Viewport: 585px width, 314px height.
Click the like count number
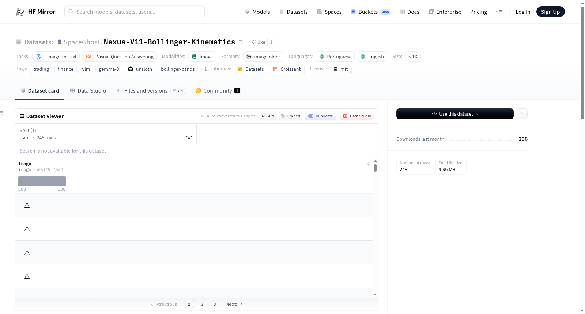tap(271, 42)
